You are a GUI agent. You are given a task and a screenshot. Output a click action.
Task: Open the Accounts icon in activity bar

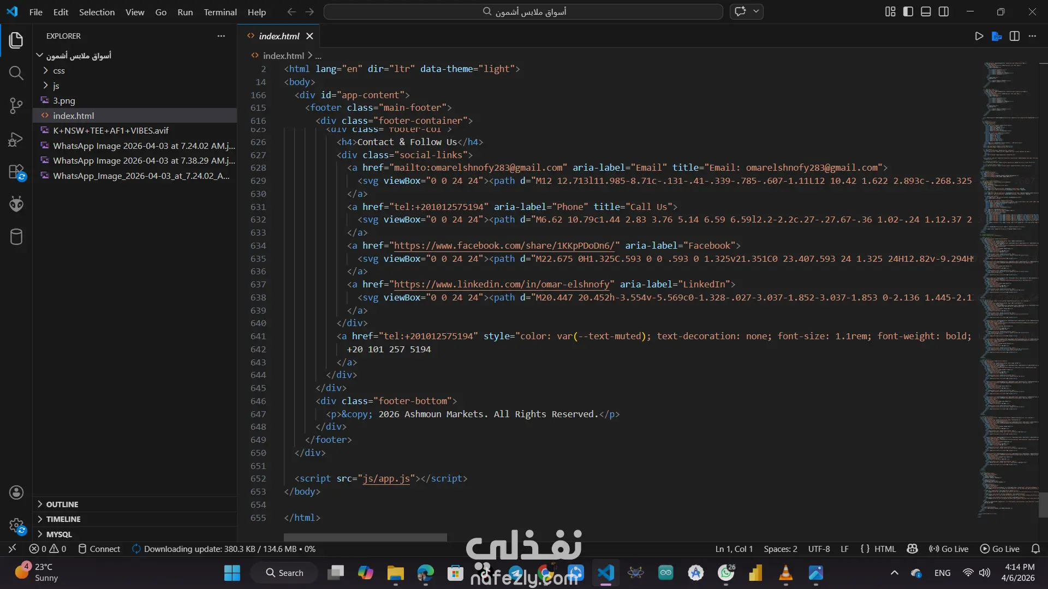pyautogui.click(x=16, y=492)
